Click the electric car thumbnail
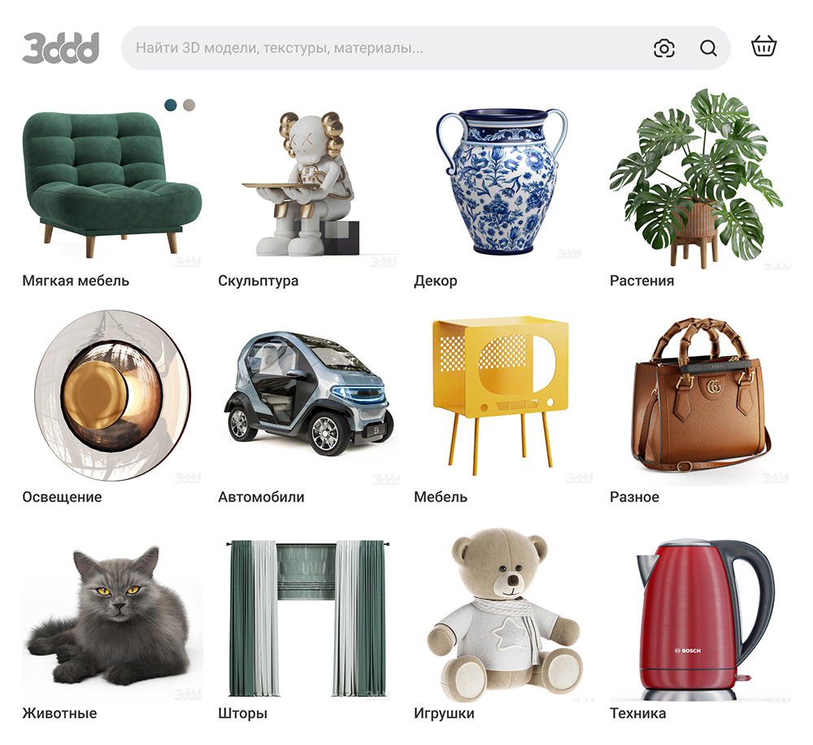The width and height of the screenshot is (813, 745). click(x=309, y=394)
